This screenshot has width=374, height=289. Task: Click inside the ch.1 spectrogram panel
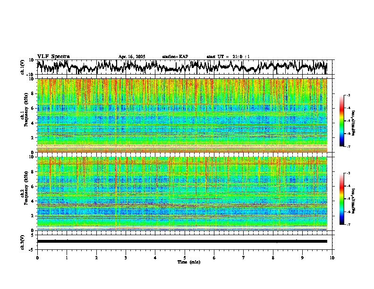(182, 115)
